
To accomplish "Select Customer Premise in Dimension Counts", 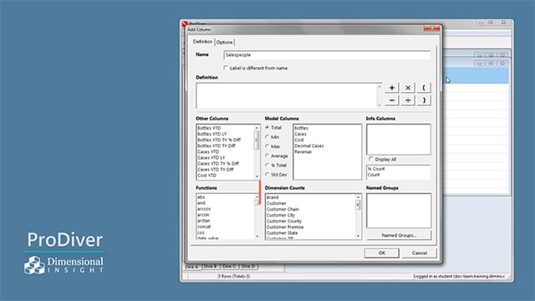I will pyautogui.click(x=285, y=227).
